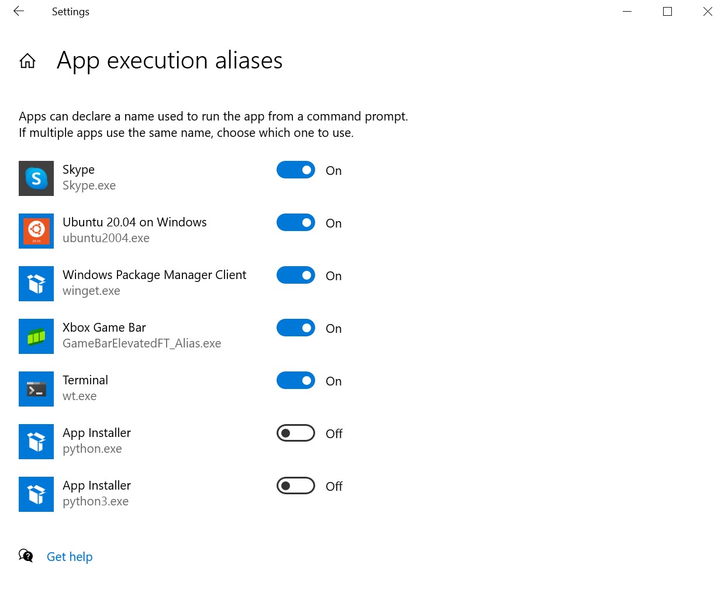The width and height of the screenshot is (728, 599).
Task: Select the Windows Package Manager Client label
Action: 154,275
